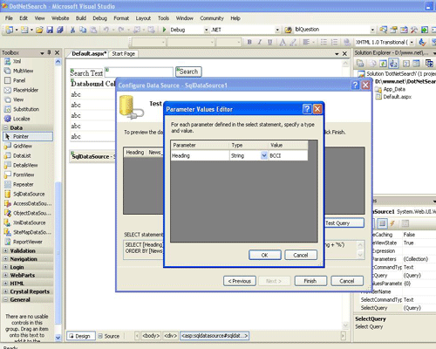
Task: Click the Open File folder icon
Action: tap(39, 30)
